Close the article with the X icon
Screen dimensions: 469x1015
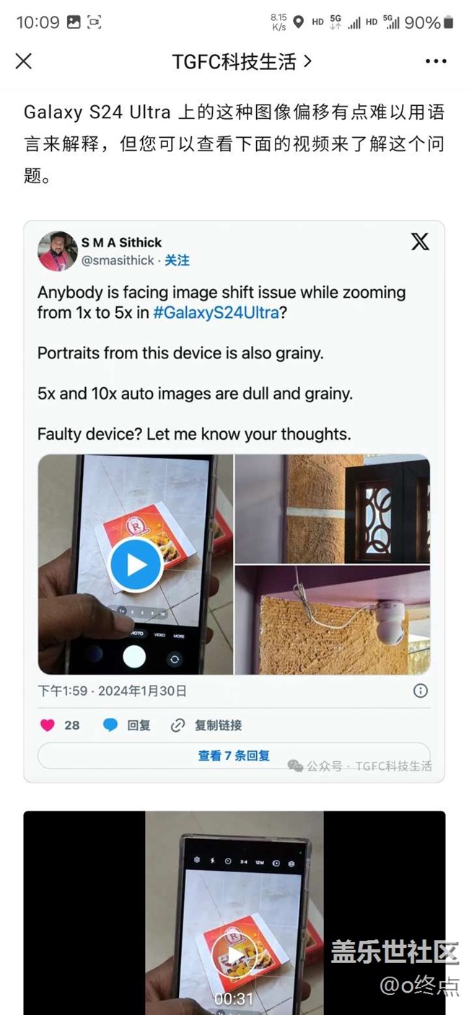pos(24,61)
